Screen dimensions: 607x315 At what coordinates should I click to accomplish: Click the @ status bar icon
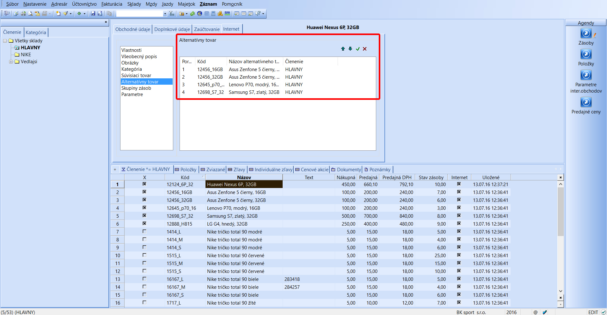tap(536, 312)
